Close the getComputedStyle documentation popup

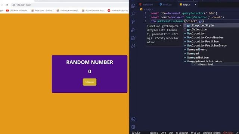coord(181,26)
